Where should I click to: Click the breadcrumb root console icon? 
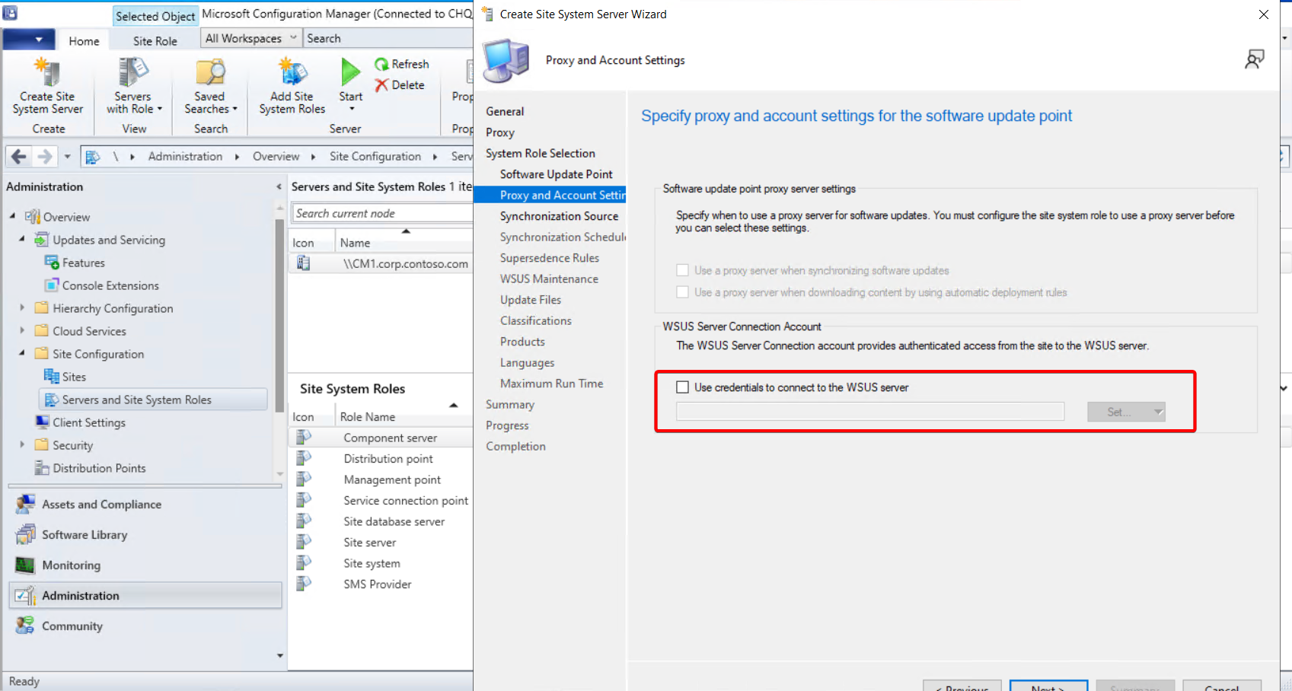tap(93, 157)
